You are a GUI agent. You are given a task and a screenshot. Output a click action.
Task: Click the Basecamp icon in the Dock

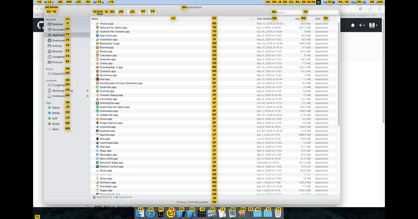pos(171,213)
